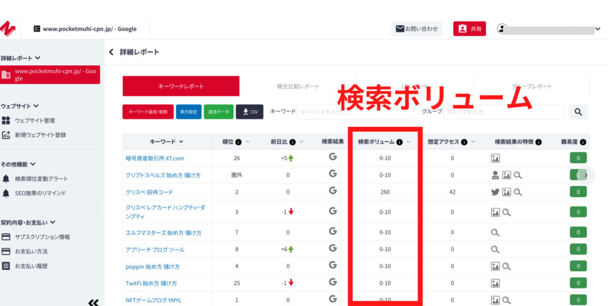
Task: Open keyword クリスペ 招待コード
Action: pyautogui.click(x=149, y=192)
